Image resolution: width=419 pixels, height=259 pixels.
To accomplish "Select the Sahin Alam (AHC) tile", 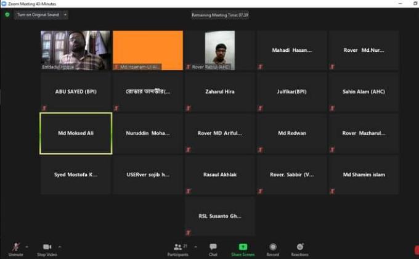I will point(364,92).
